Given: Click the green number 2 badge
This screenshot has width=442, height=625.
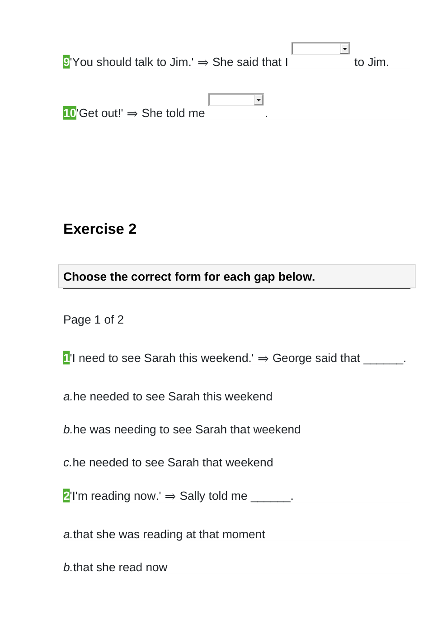Looking at the screenshot, I should coord(66,496).
